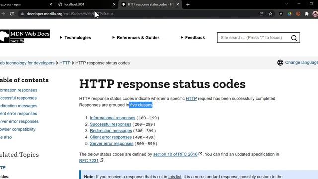This screenshot has height=179, width=318.
Task: Open Client error responses link in list
Action: (111, 137)
